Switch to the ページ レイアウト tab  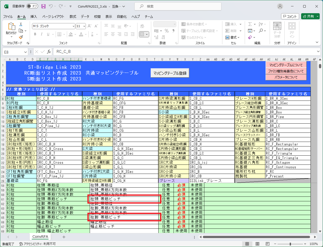53,17
